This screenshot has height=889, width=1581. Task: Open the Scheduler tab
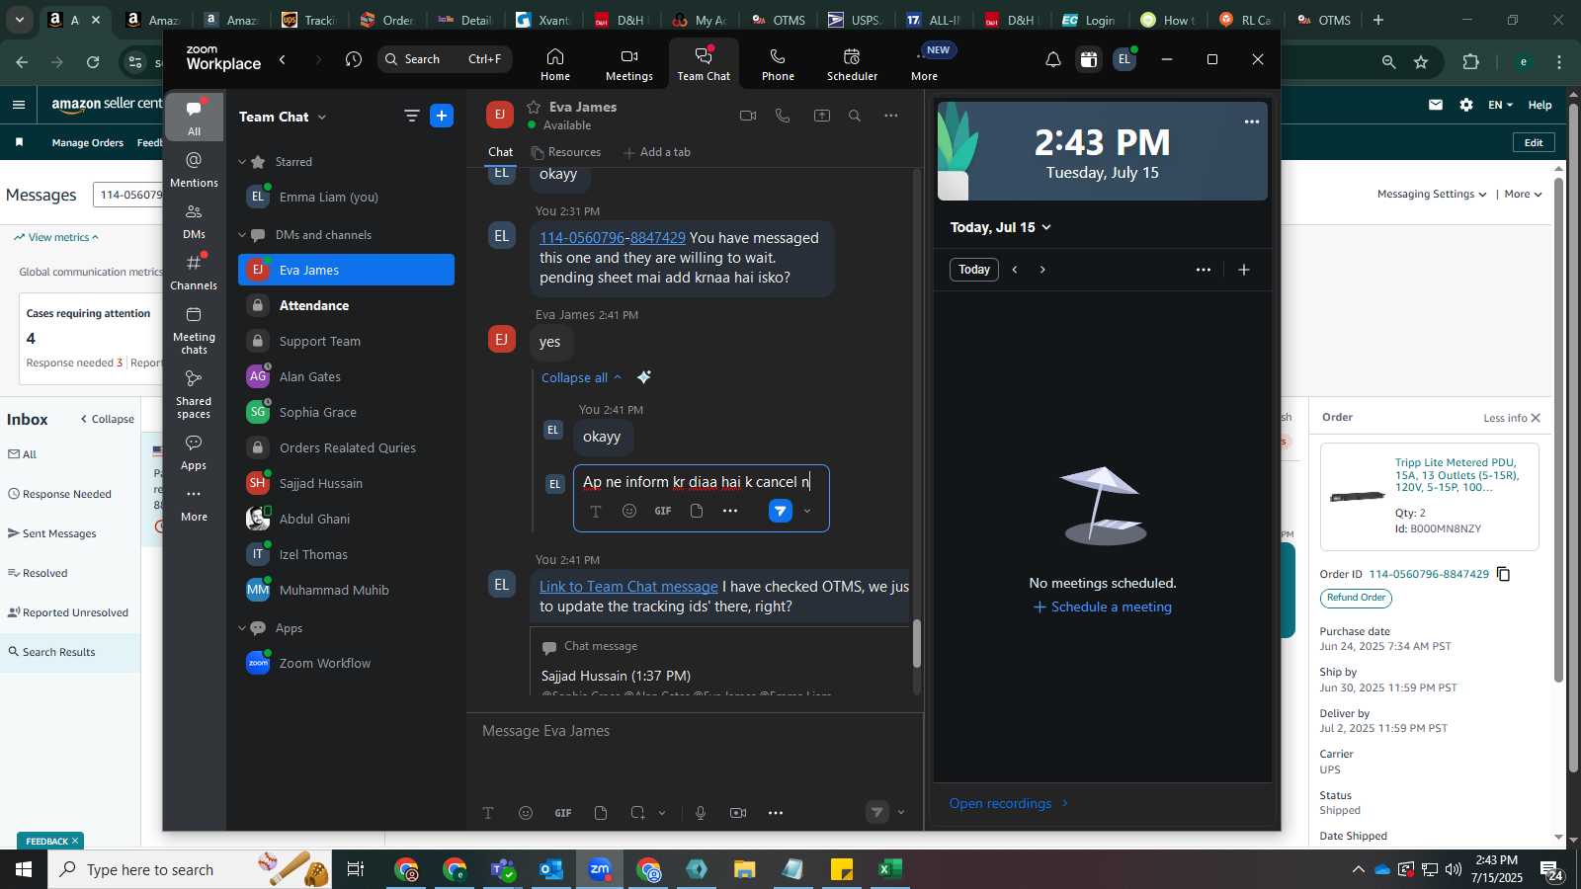(852, 64)
